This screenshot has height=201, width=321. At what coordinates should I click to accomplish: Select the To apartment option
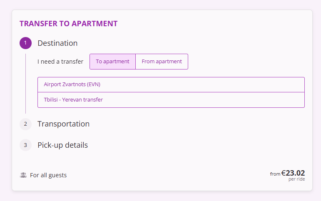click(x=112, y=62)
